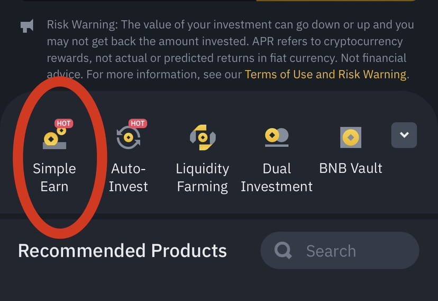Tap the HOT badge on Simple Earn
This screenshot has width=438, height=301.
pos(63,123)
